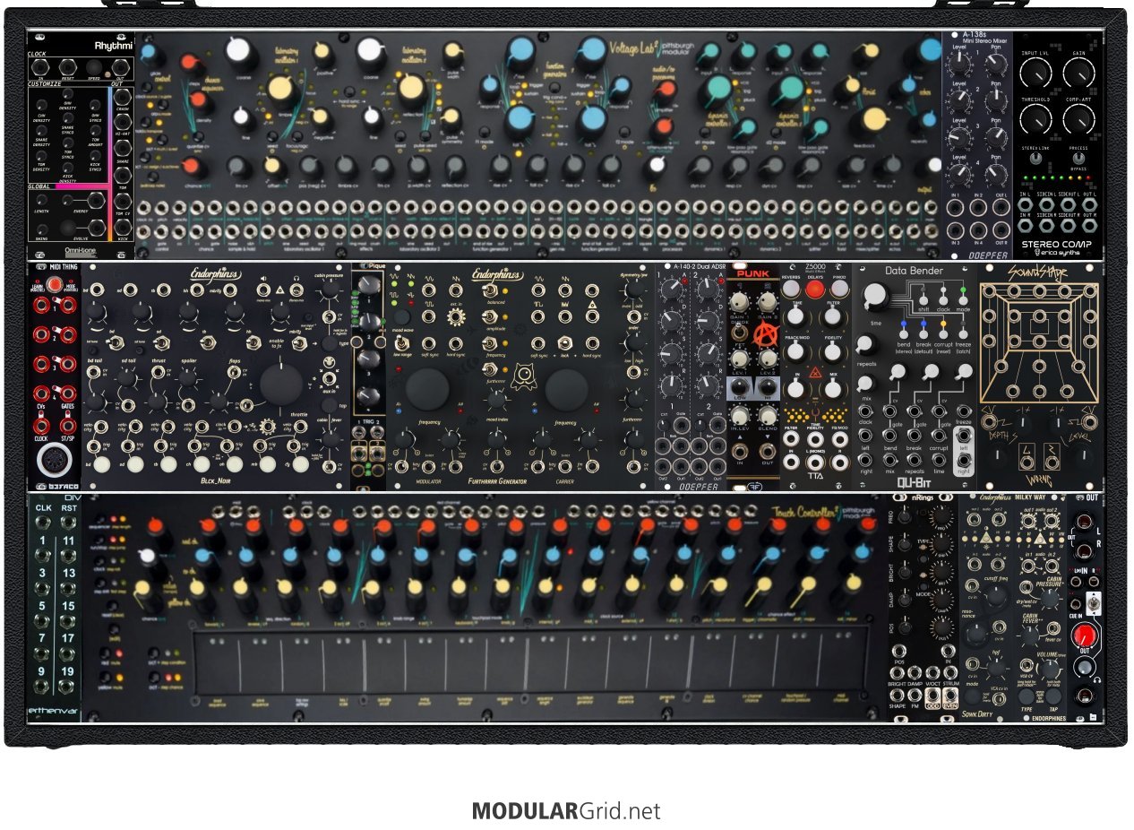The image size is (1134, 830).
Task: Click the ADSR 1 Attack knob
Action: point(673,288)
